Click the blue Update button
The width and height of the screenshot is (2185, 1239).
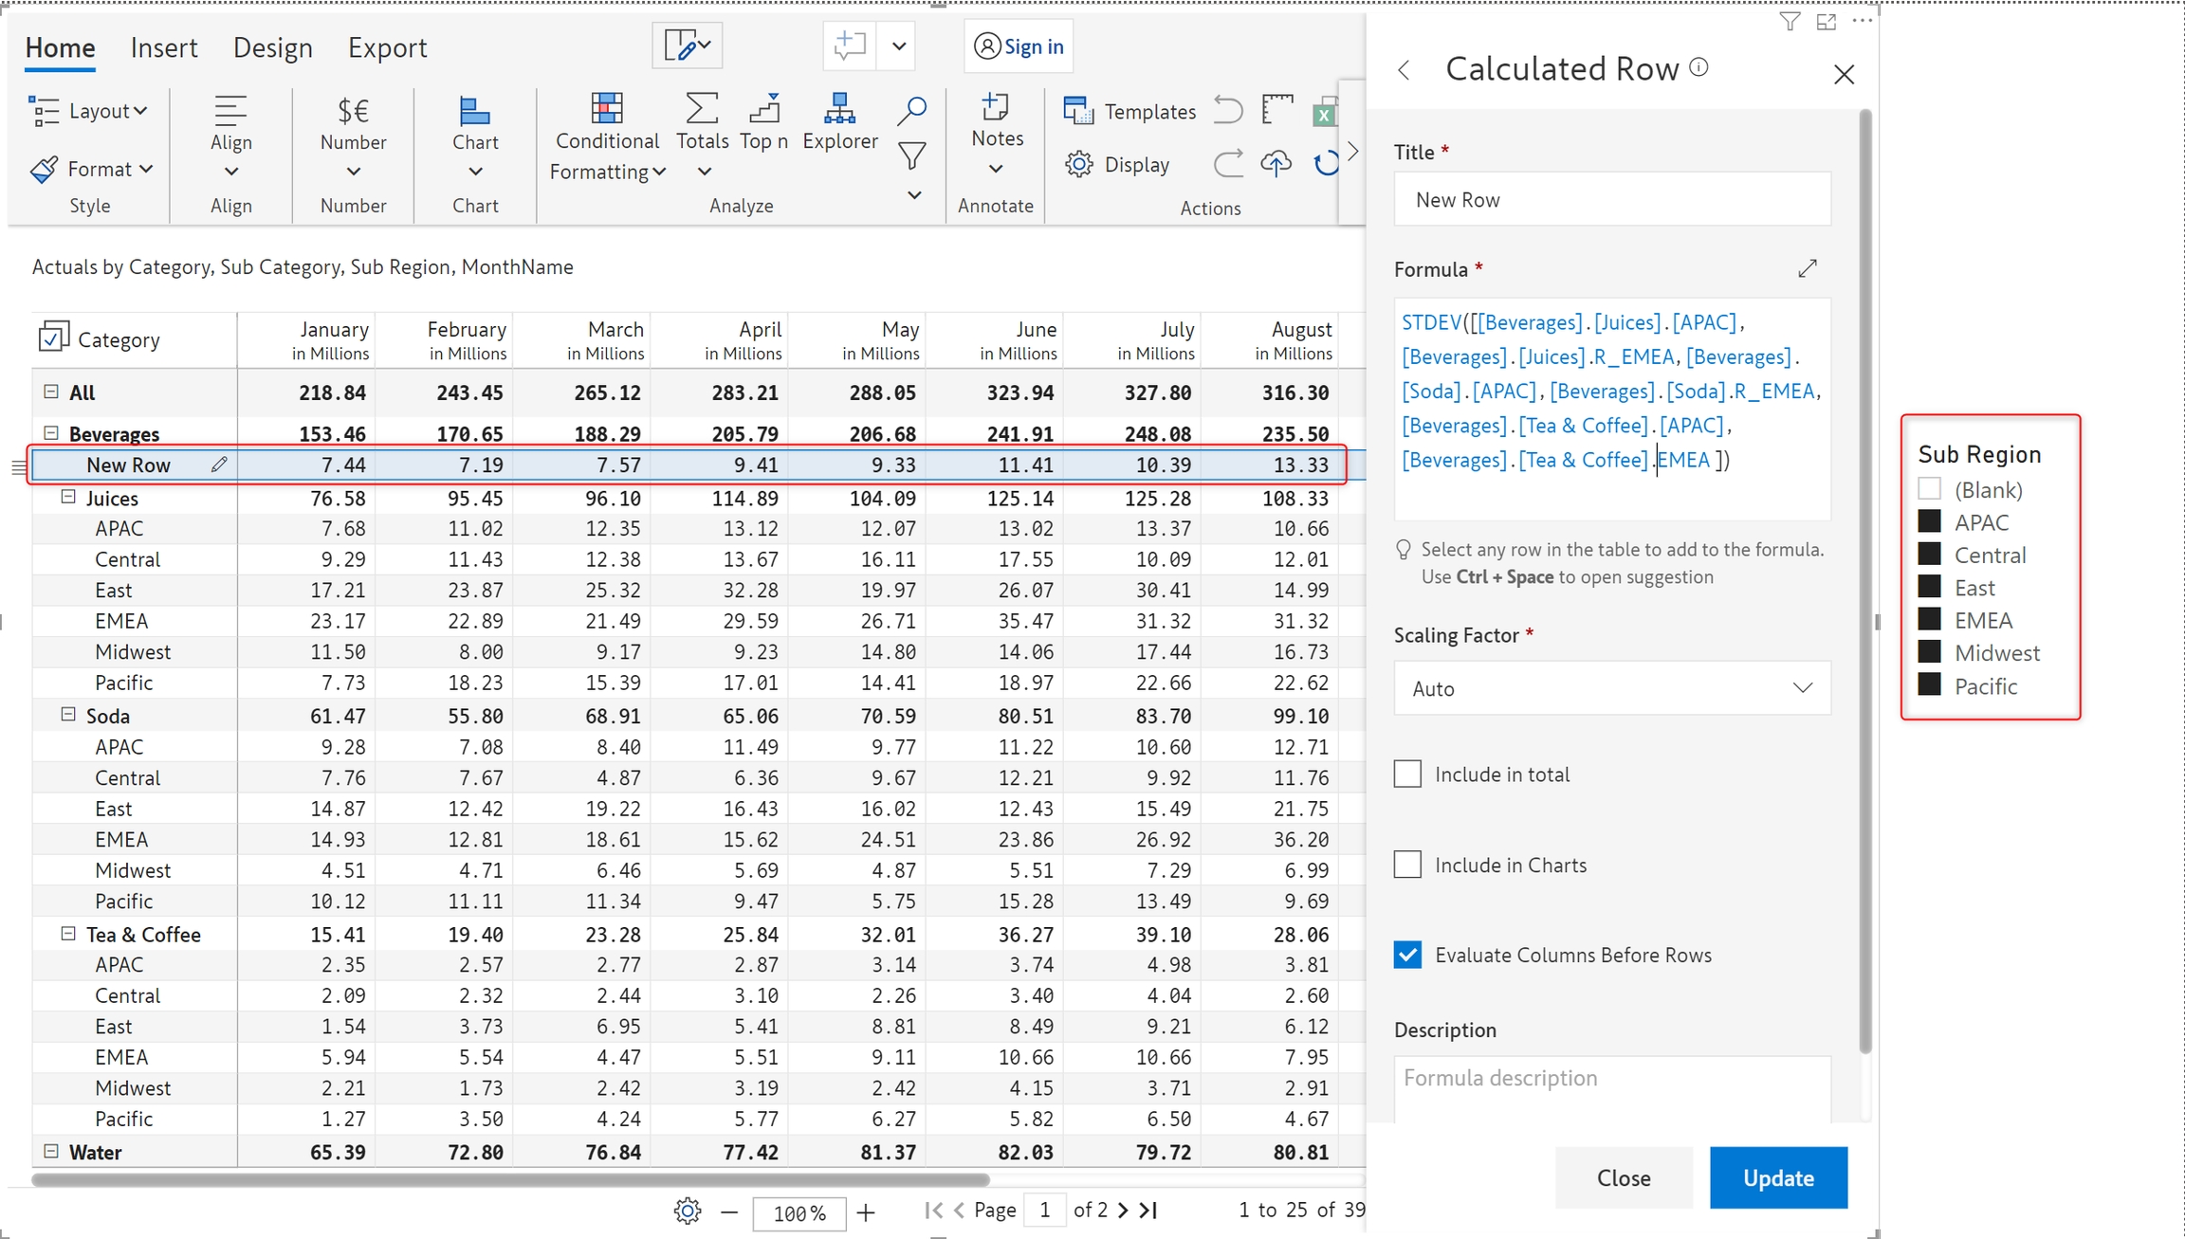(x=1778, y=1177)
